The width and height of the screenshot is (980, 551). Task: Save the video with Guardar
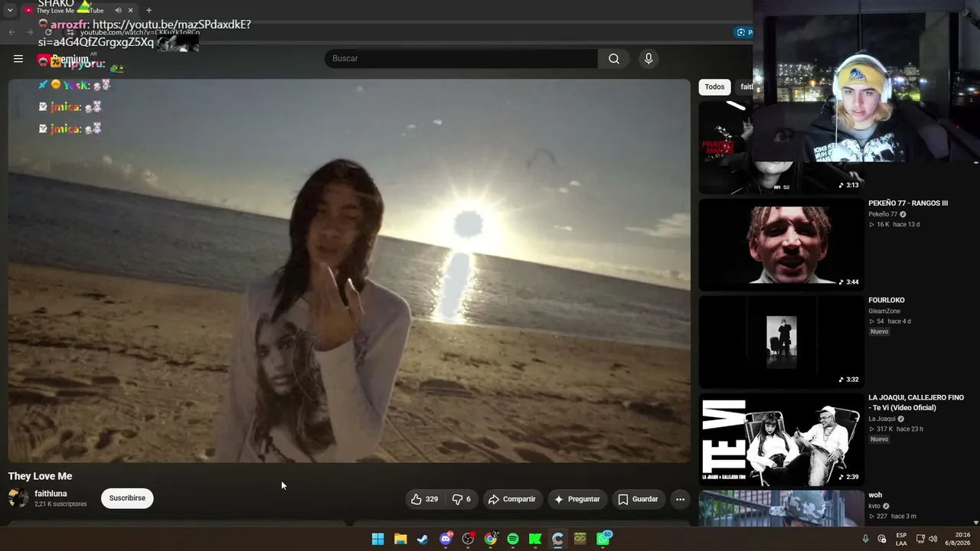[x=639, y=499]
